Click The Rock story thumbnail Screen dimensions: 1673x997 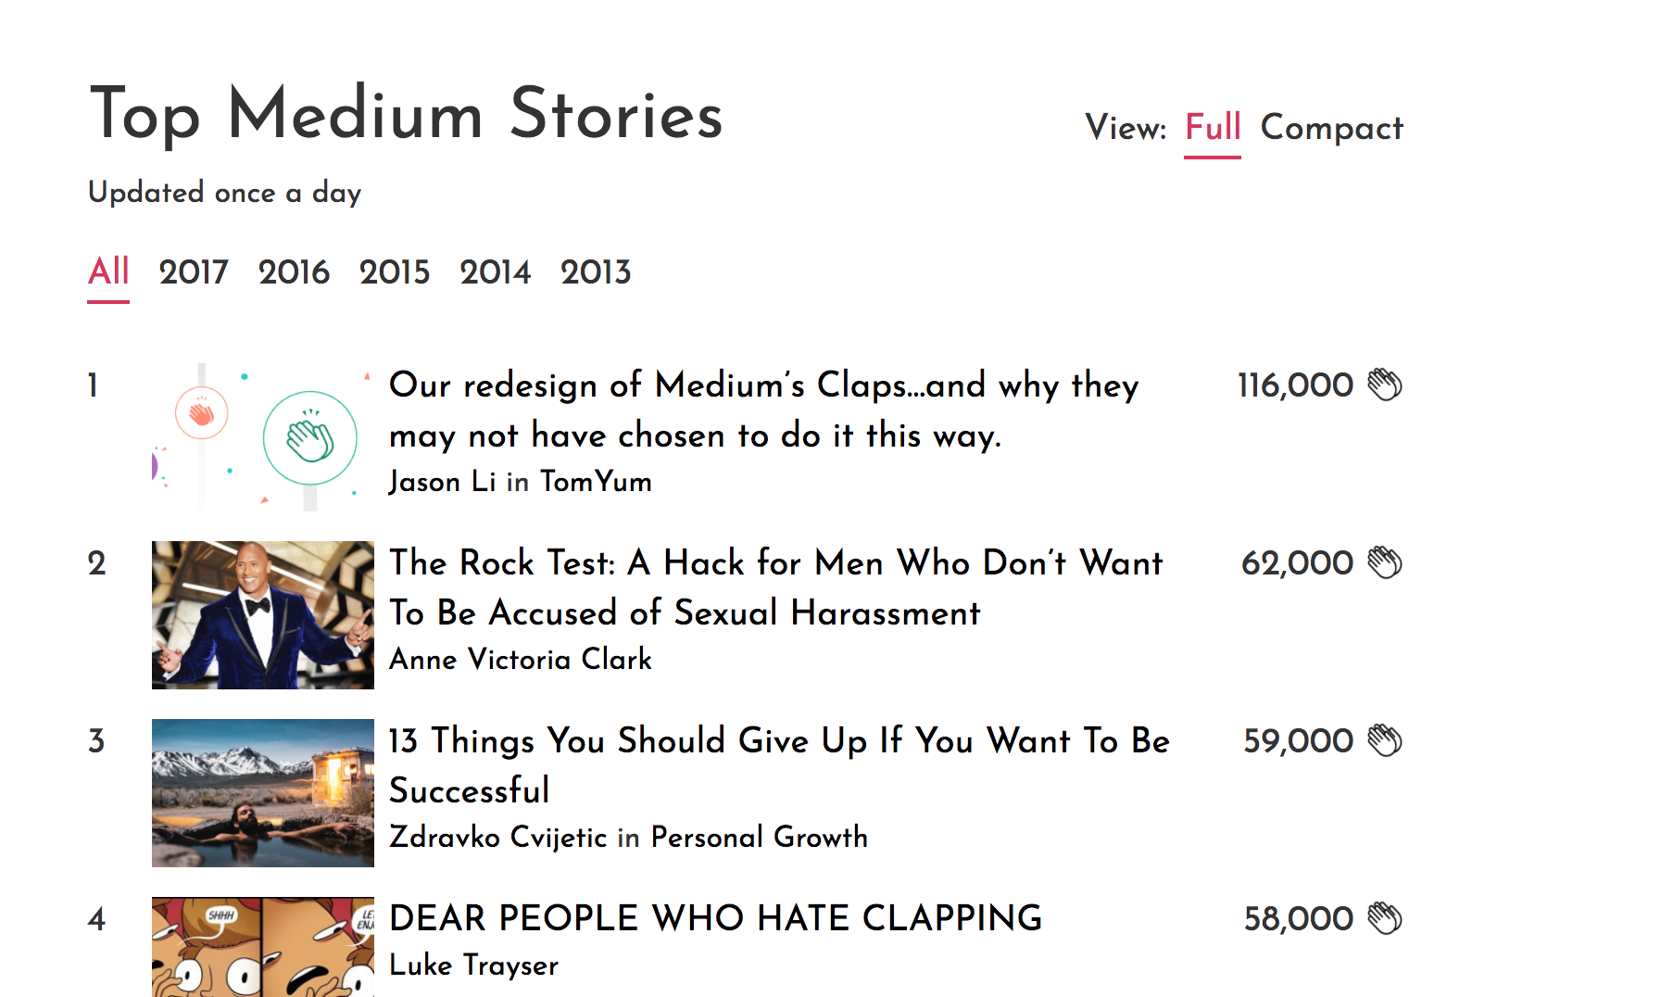[x=262, y=614]
